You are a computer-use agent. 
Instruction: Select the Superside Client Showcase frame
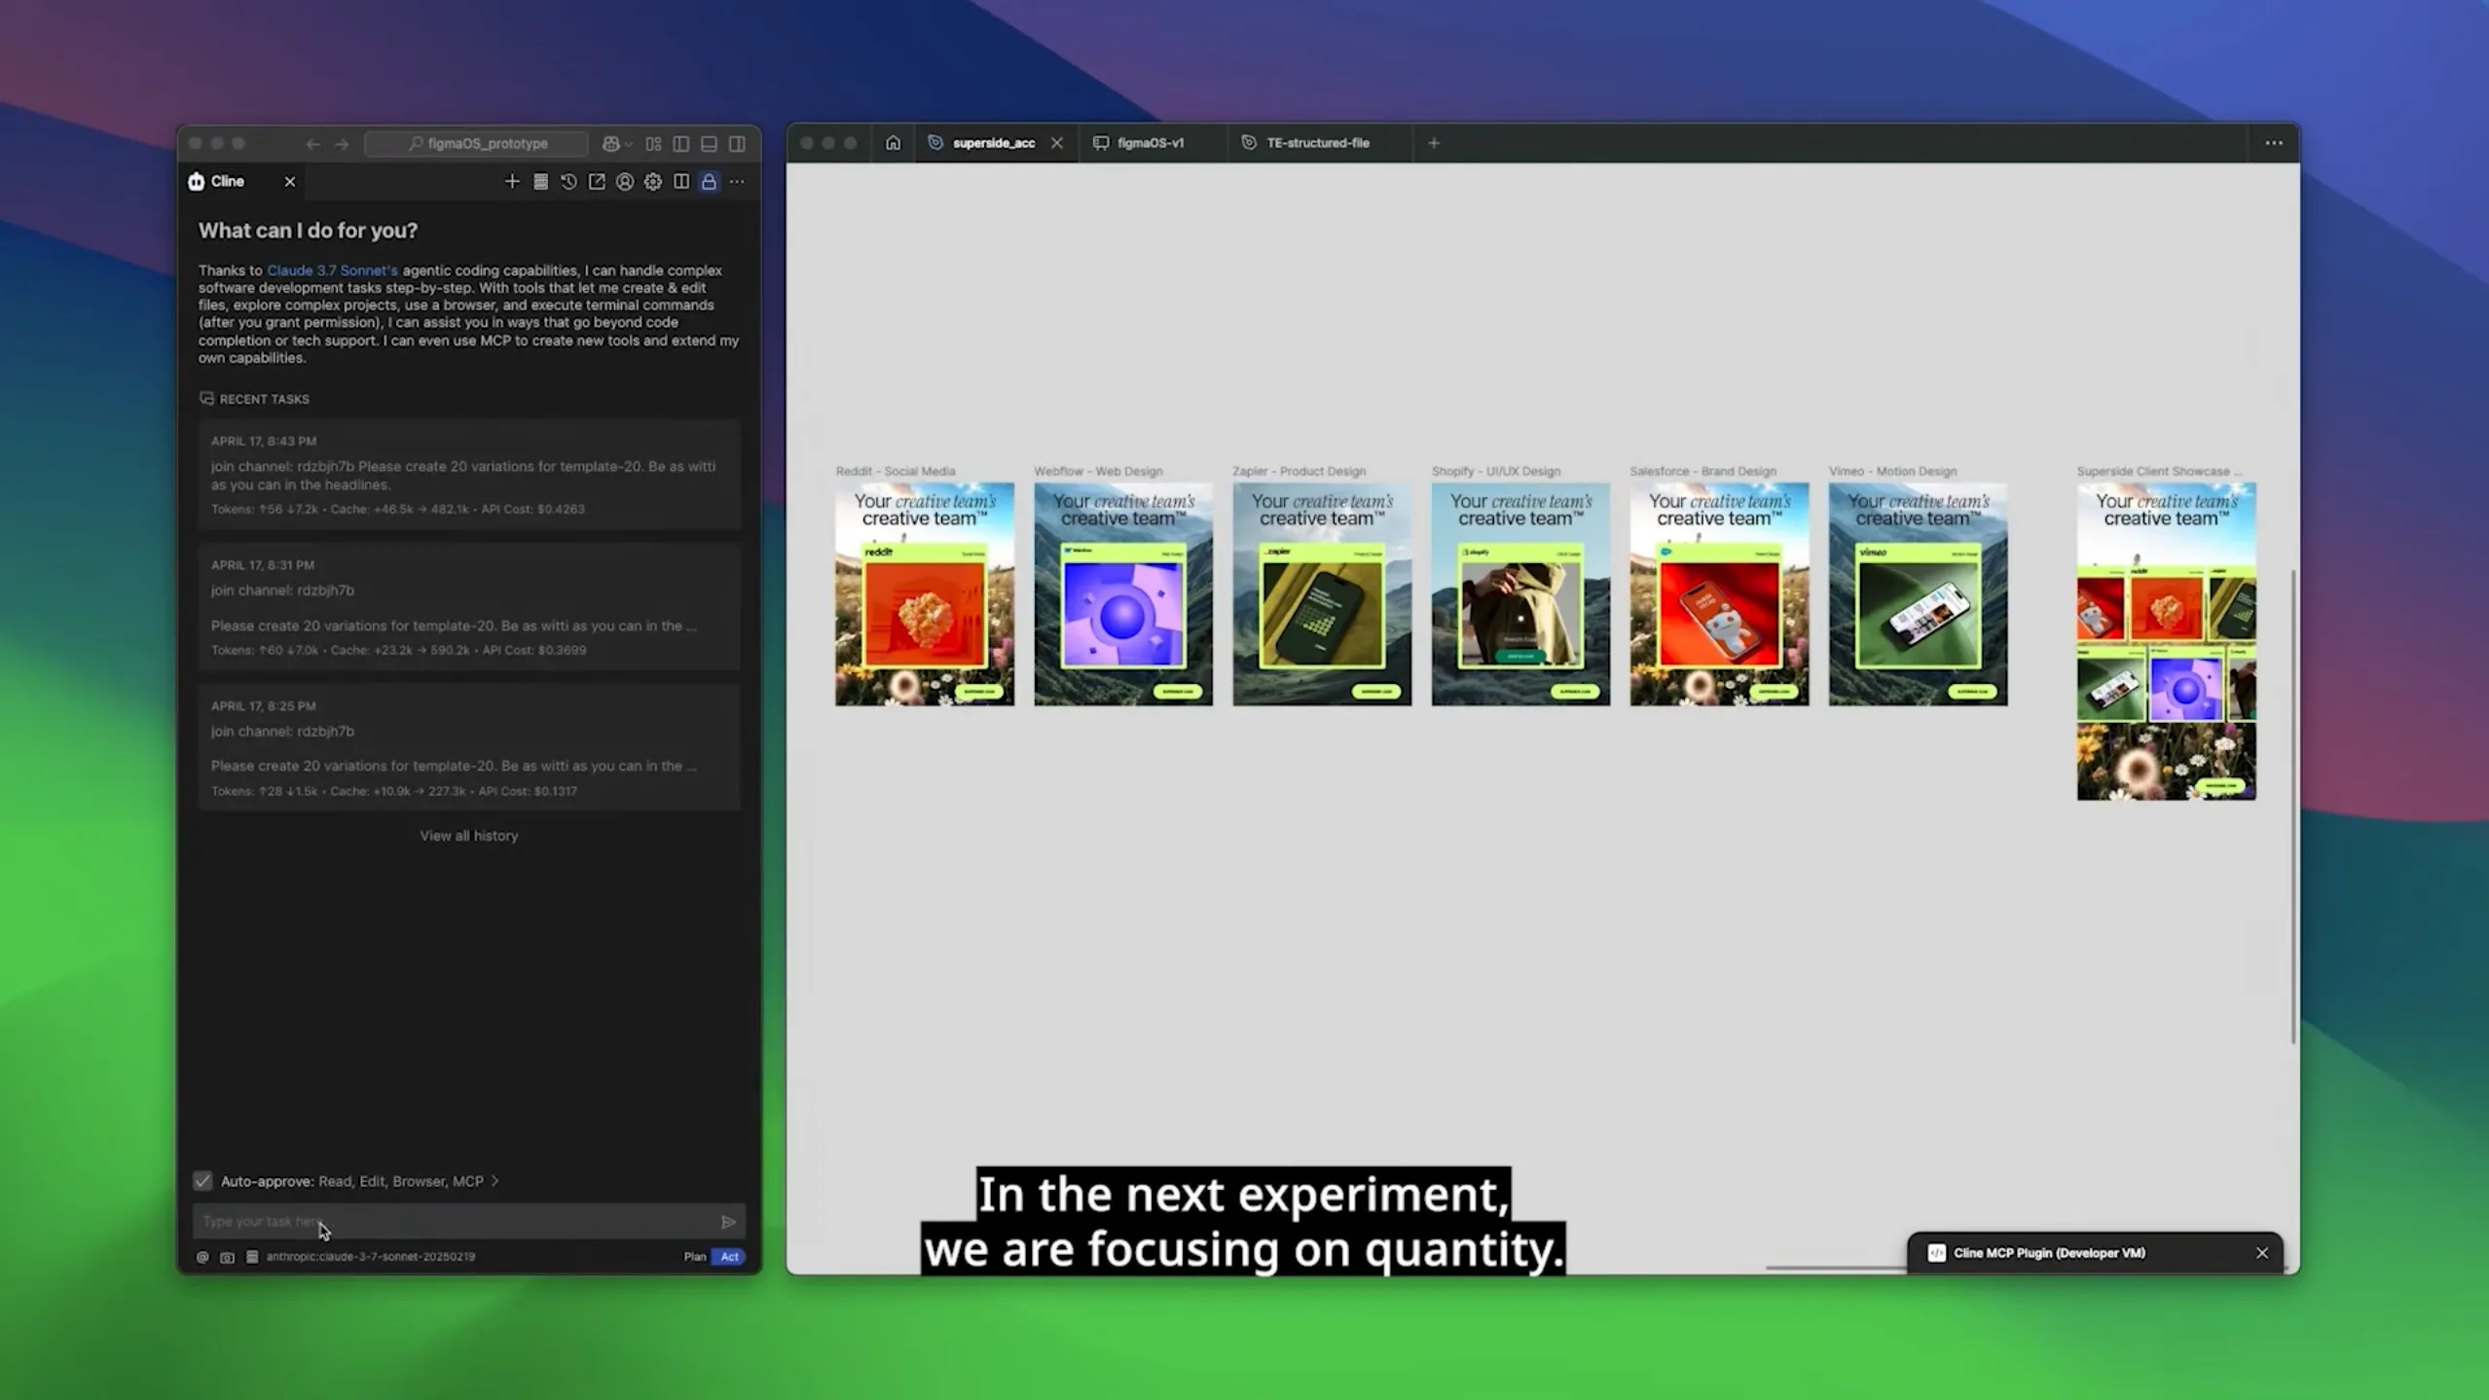tap(2166, 642)
